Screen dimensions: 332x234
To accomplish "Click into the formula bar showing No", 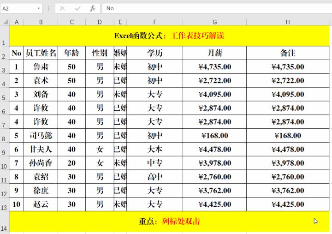I will coord(217,8).
